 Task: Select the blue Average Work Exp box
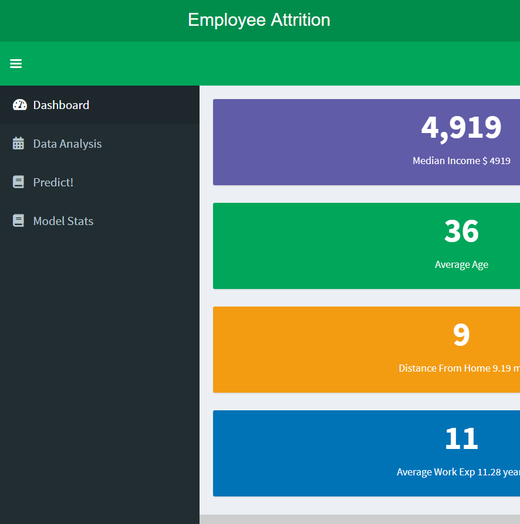point(366,454)
